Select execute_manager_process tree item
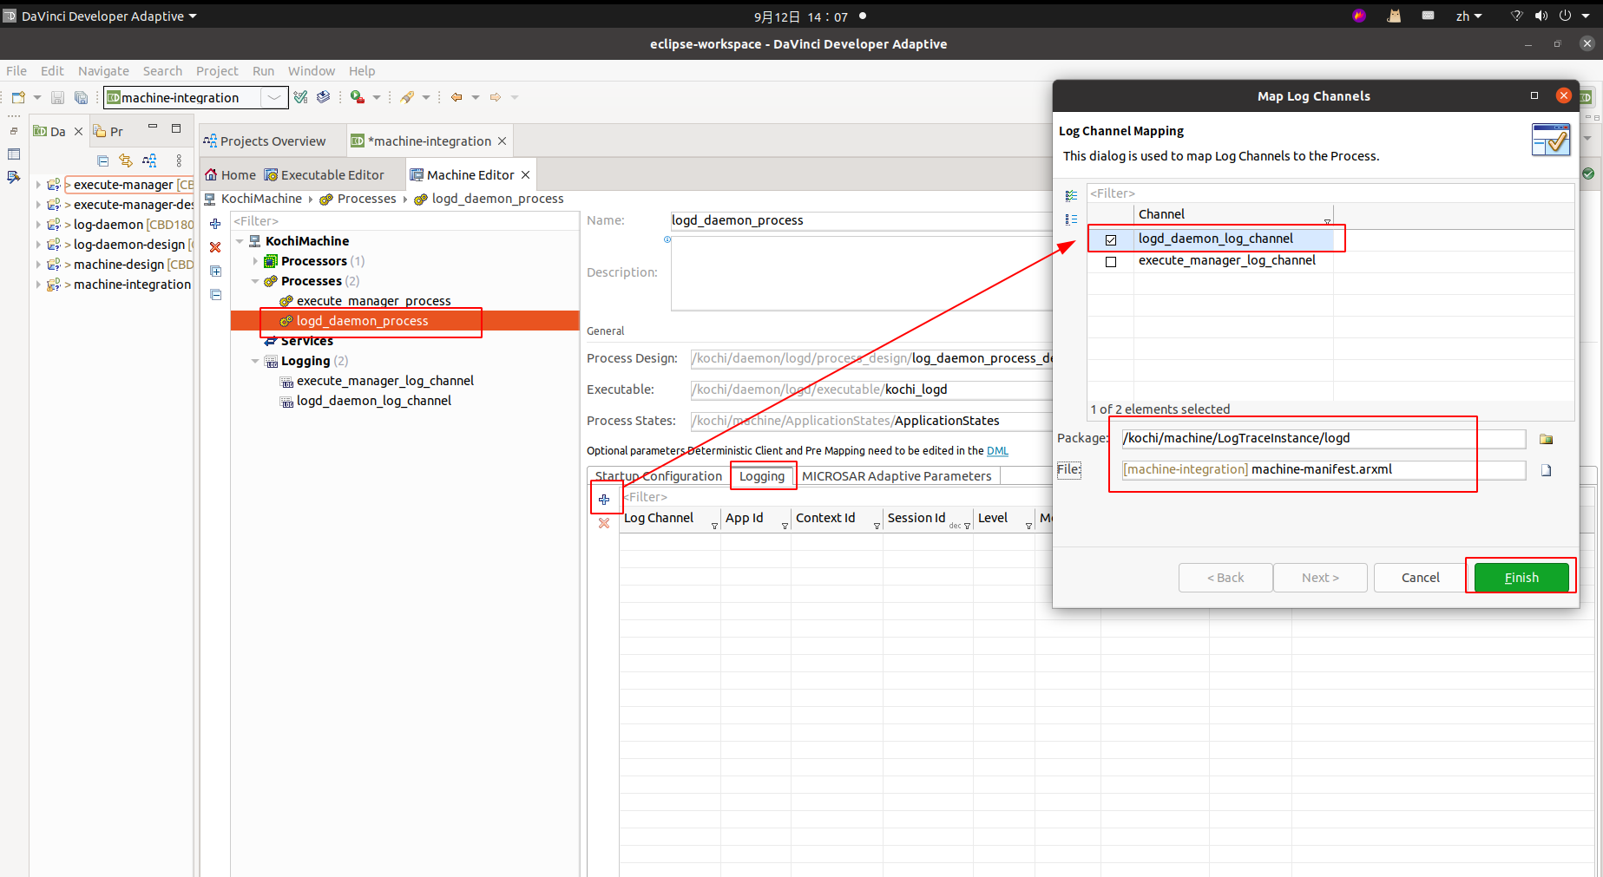 tap(373, 301)
